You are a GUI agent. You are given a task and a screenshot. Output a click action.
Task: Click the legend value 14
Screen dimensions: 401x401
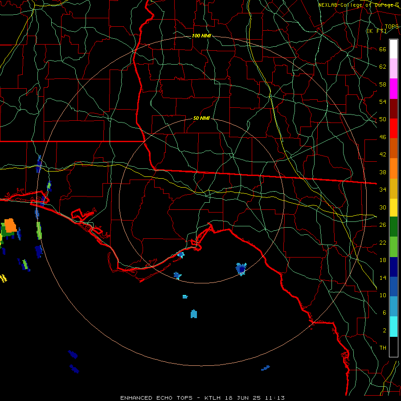(x=383, y=278)
